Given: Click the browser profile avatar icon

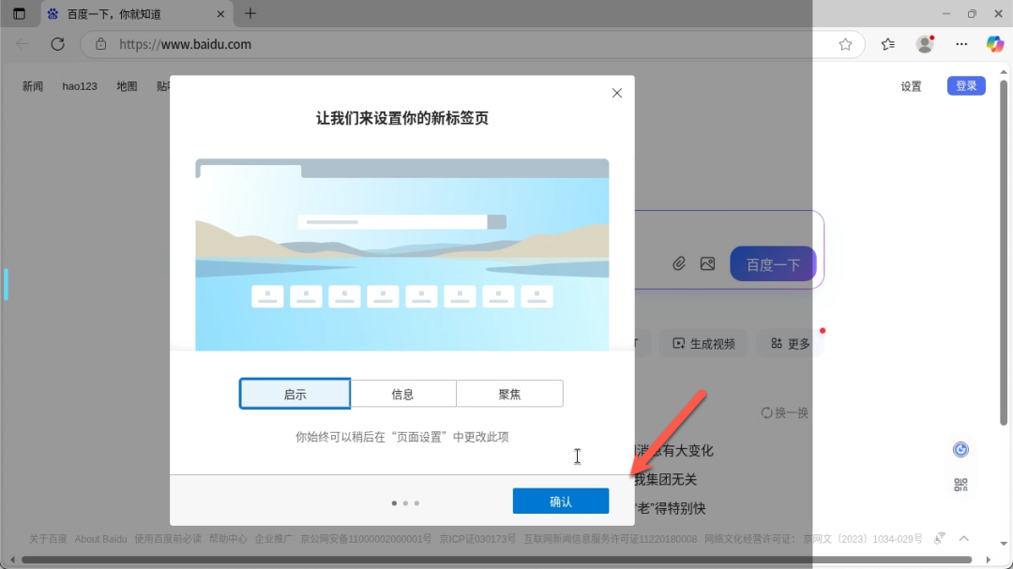Looking at the screenshot, I should [x=925, y=44].
